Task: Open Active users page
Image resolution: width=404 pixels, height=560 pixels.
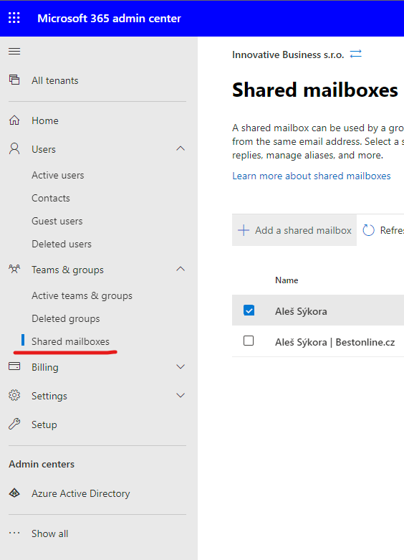Action: point(58,176)
